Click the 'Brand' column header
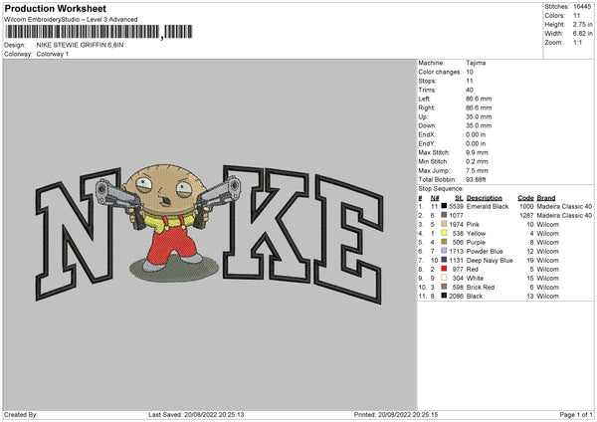The width and height of the screenshot is (597, 422). click(546, 198)
